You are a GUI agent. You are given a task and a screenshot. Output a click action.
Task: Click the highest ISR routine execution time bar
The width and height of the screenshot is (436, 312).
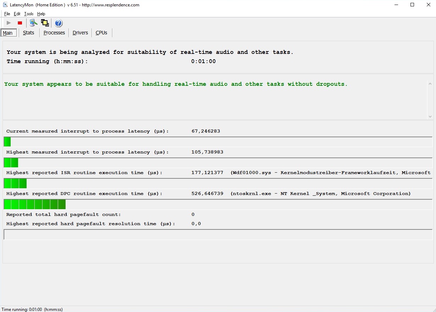[x=15, y=184]
